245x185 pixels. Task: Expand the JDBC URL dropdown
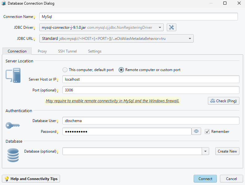click(190, 39)
